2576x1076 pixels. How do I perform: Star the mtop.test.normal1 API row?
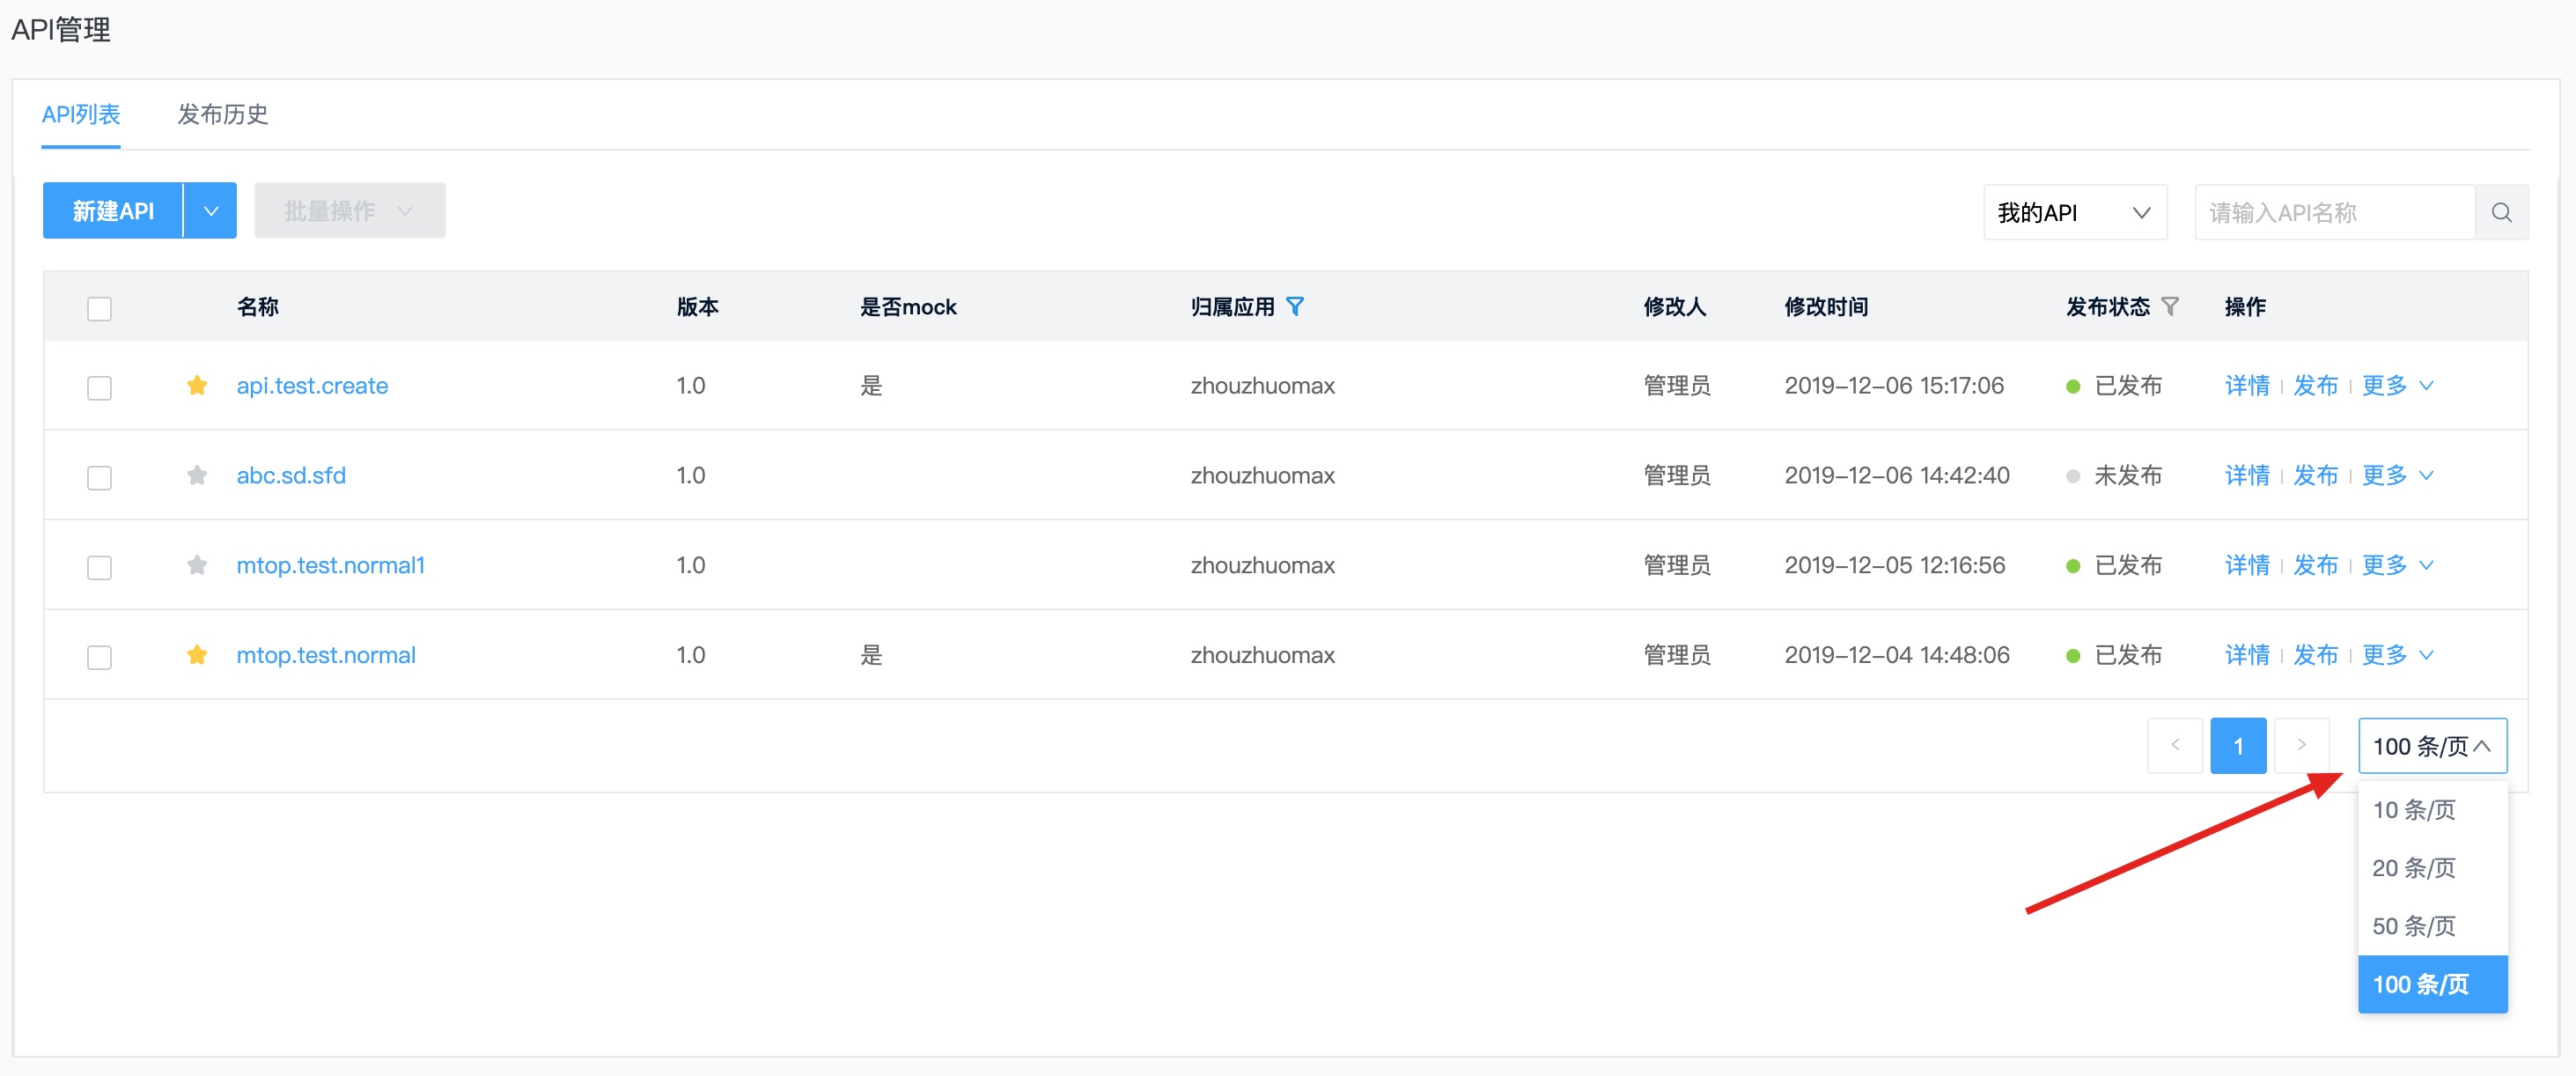point(197,566)
